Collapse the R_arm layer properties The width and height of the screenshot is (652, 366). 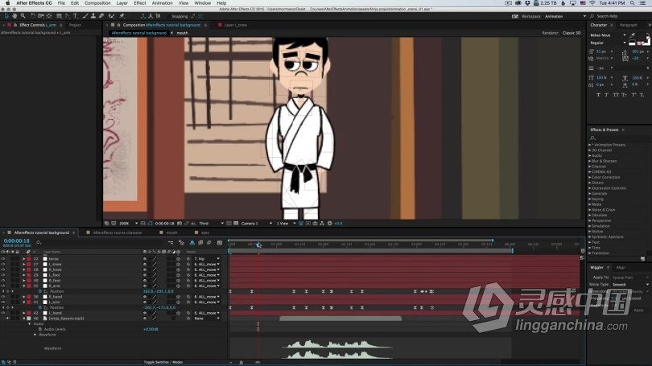pyautogui.click(x=24, y=286)
